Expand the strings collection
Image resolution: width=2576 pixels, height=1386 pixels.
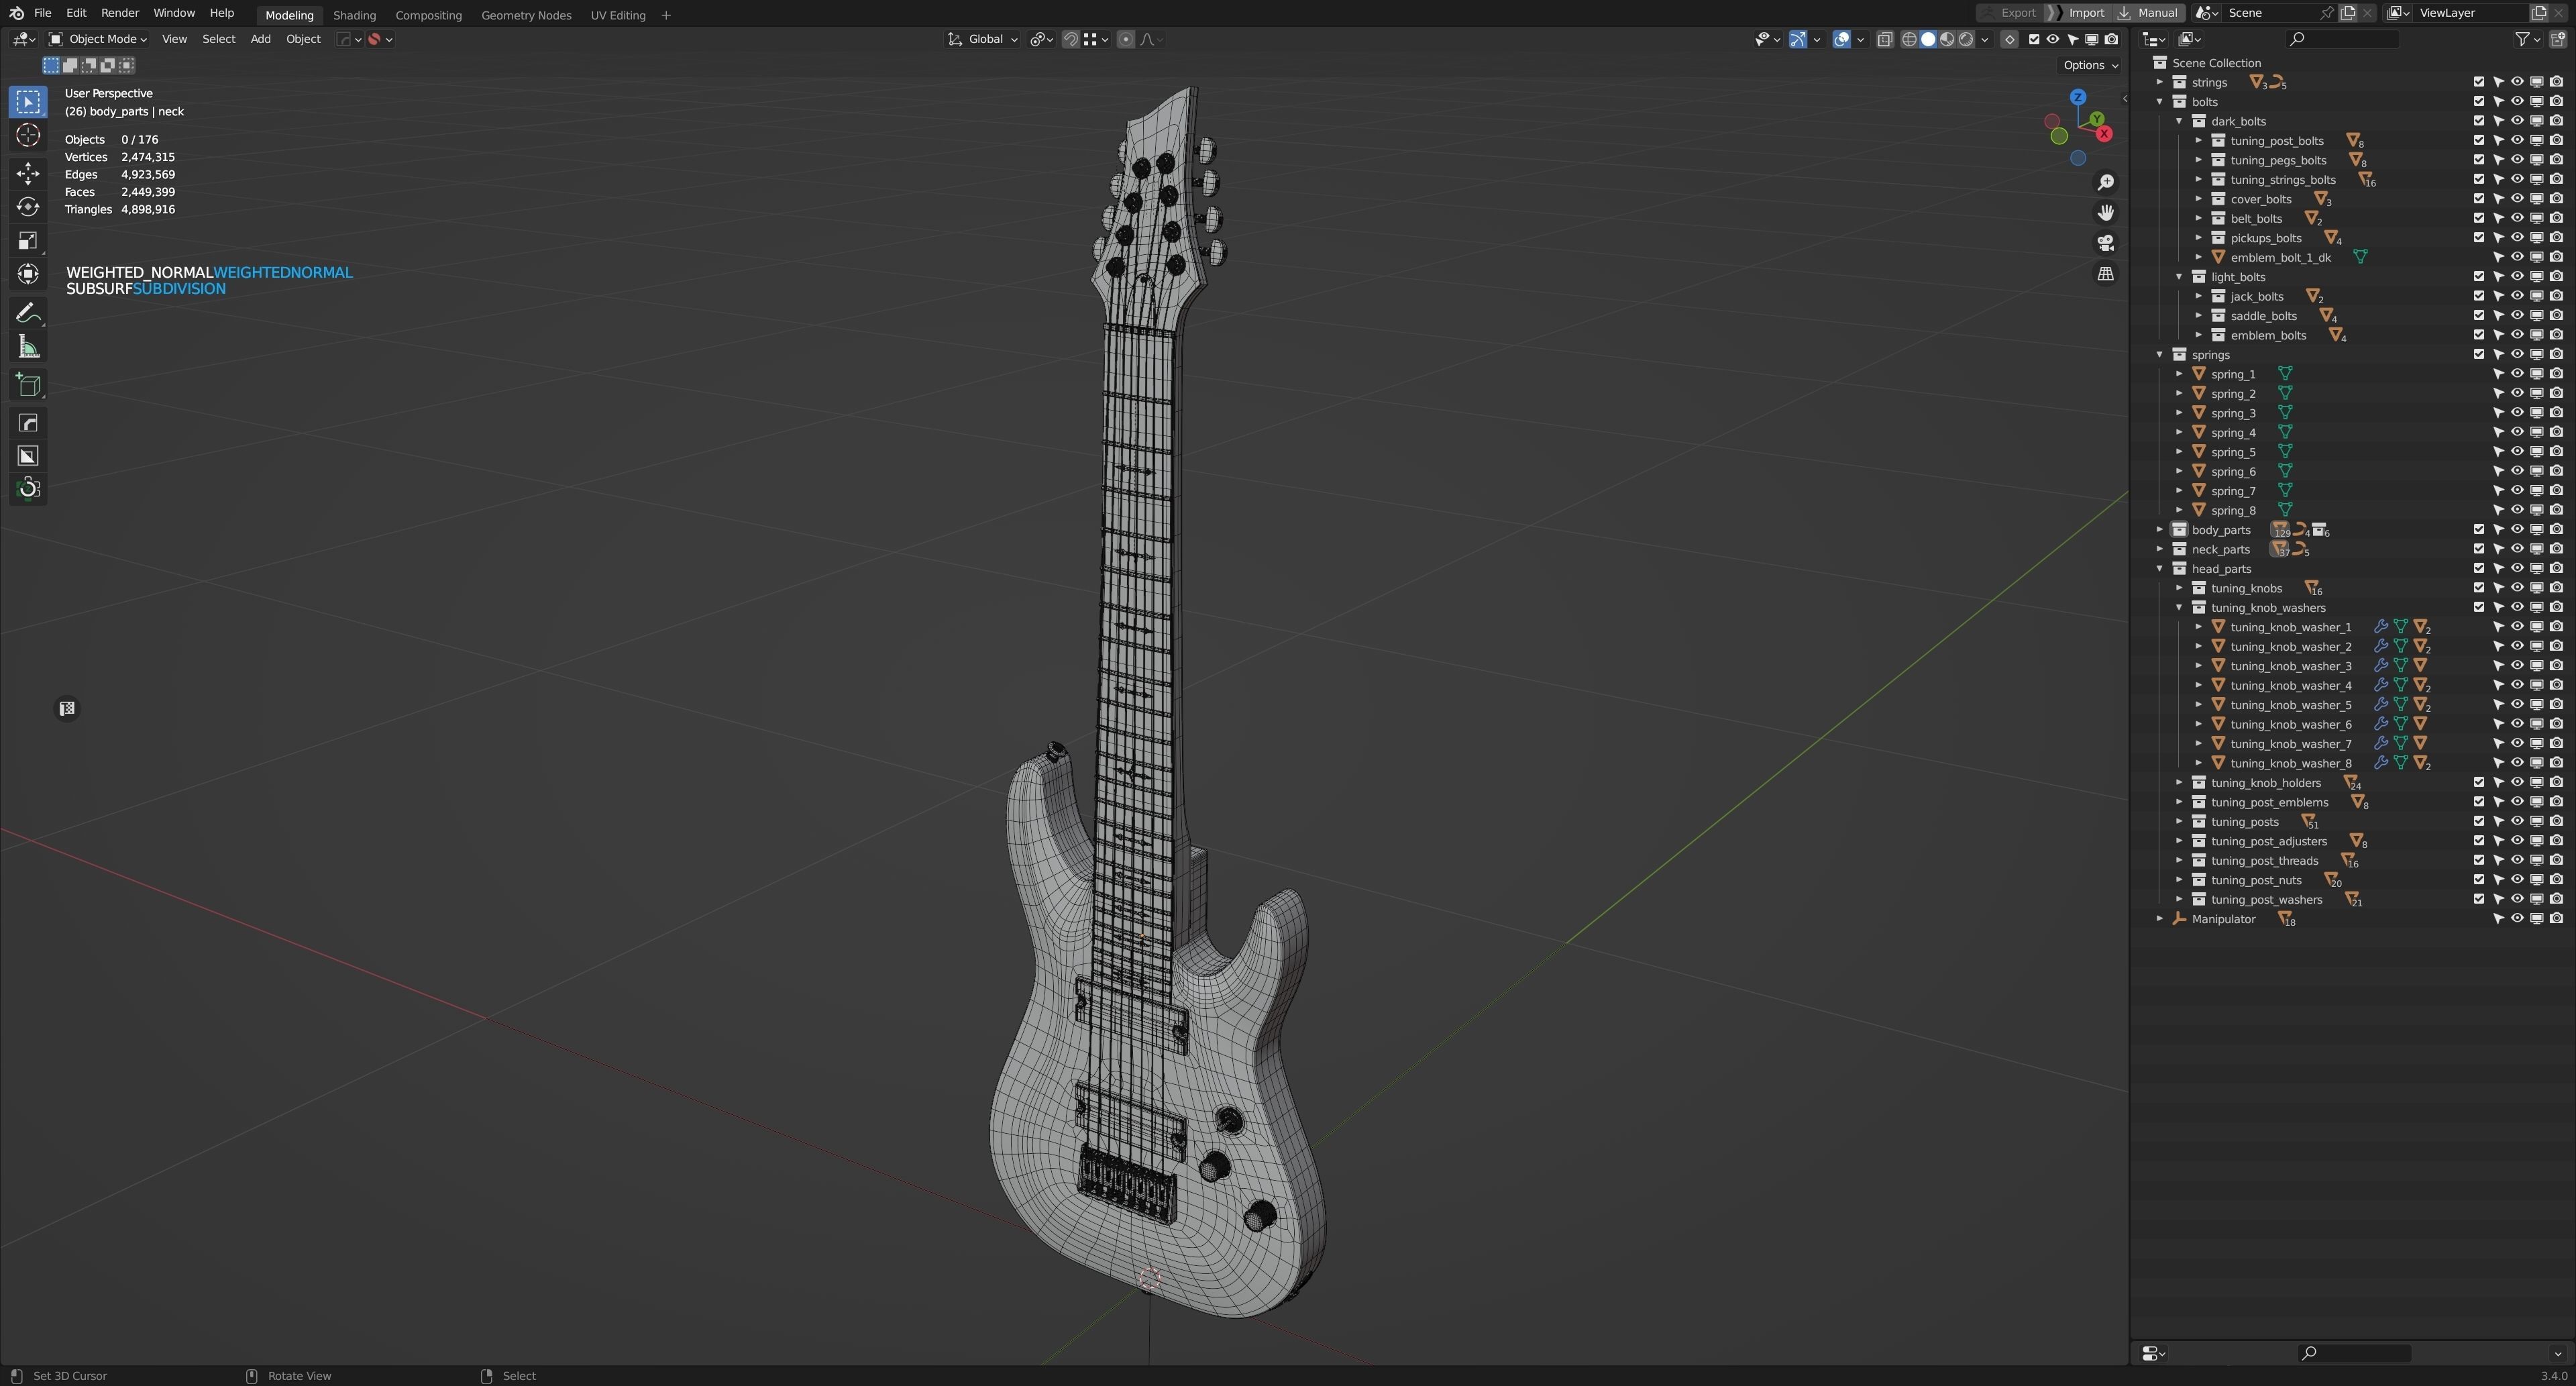(2160, 82)
